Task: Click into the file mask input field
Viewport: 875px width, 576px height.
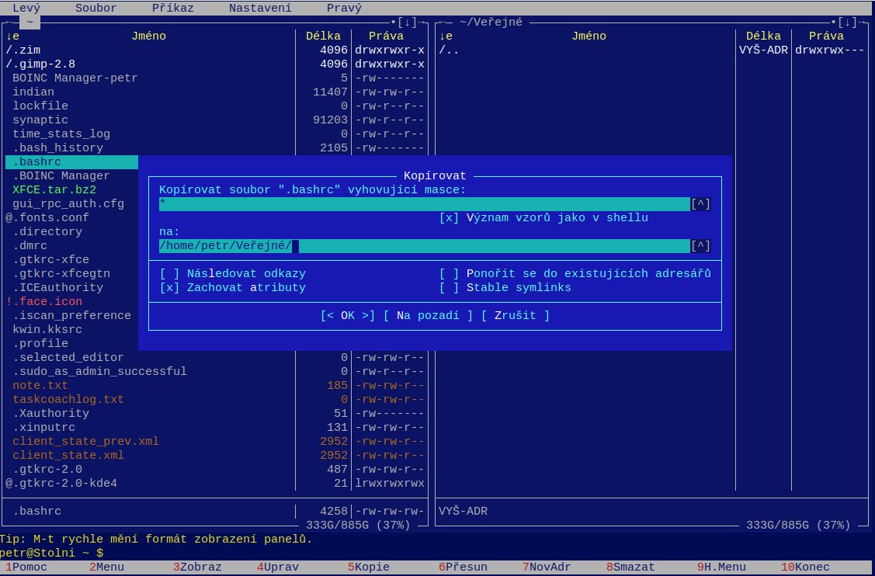Action: pyautogui.click(x=425, y=203)
